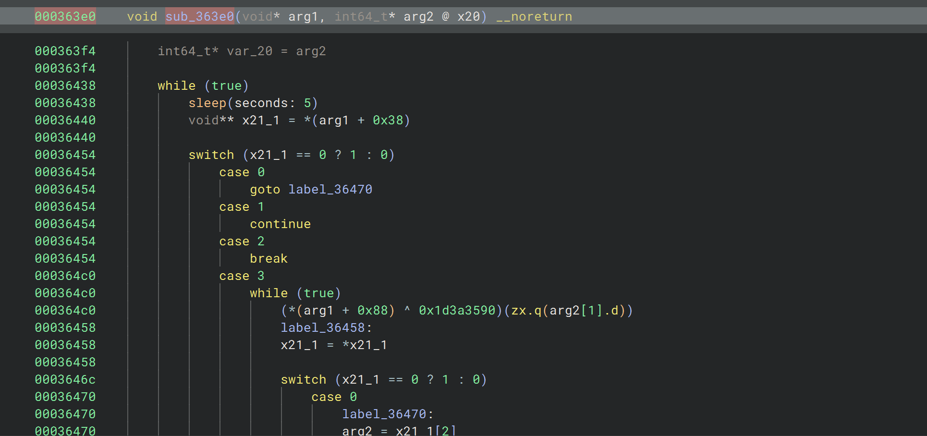Click label_36458: definition line
The height and width of the screenshot is (436, 927).
tap(326, 327)
